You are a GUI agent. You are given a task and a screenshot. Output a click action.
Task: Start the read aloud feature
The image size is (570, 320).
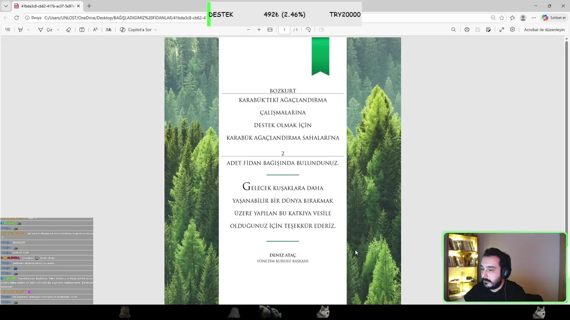(x=95, y=30)
